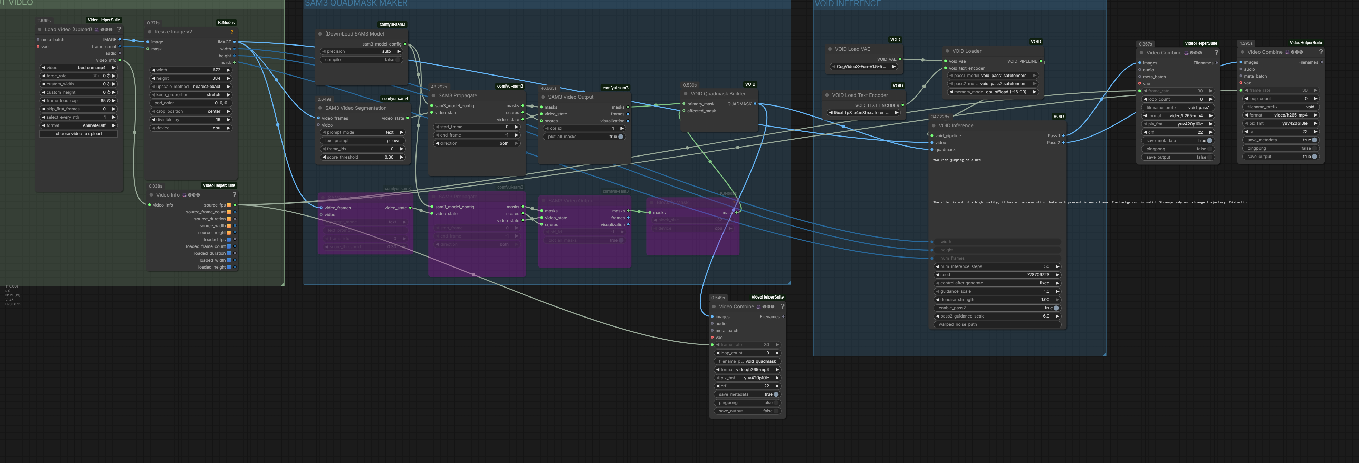This screenshot has height=463, width=1359.
Task: Collapse the VOID Load Text Encoder node
Action: (827, 95)
